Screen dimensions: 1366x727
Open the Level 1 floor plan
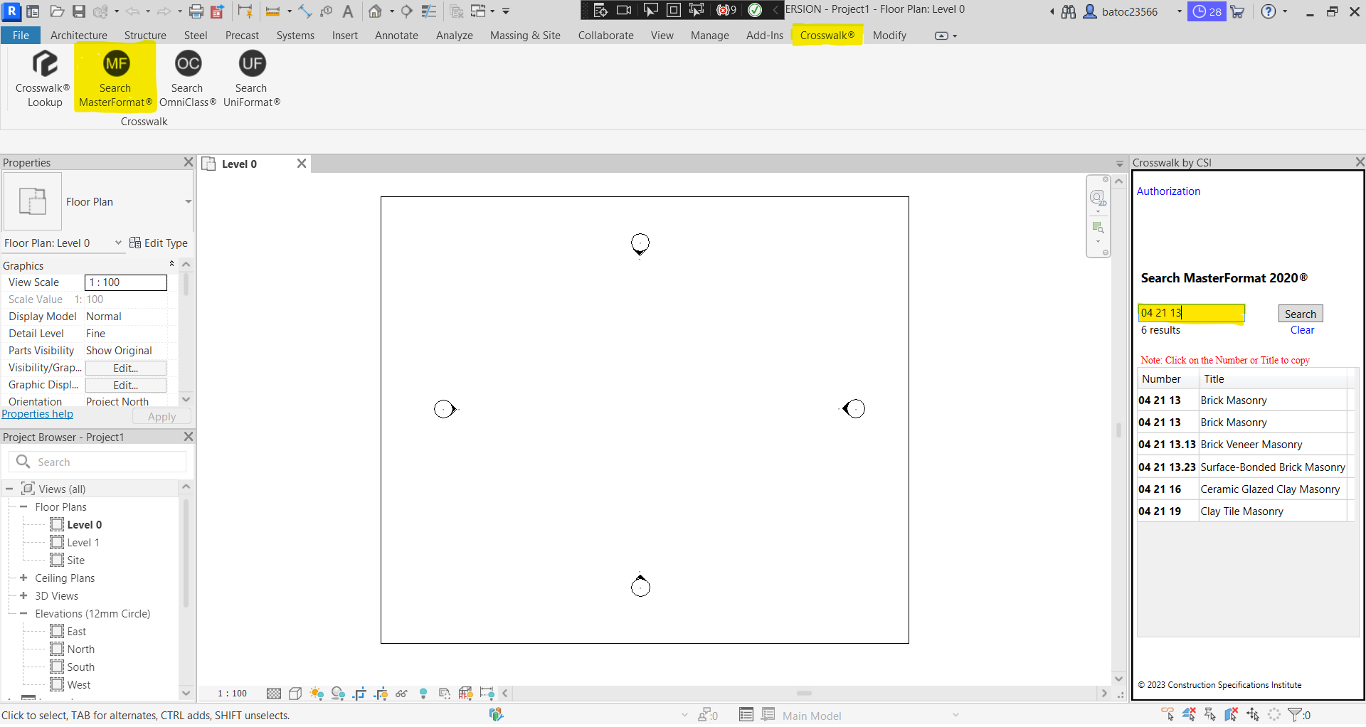[x=83, y=543]
